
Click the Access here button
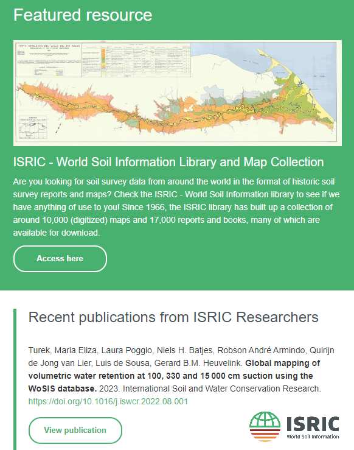pyautogui.click(x=60, y=259)
